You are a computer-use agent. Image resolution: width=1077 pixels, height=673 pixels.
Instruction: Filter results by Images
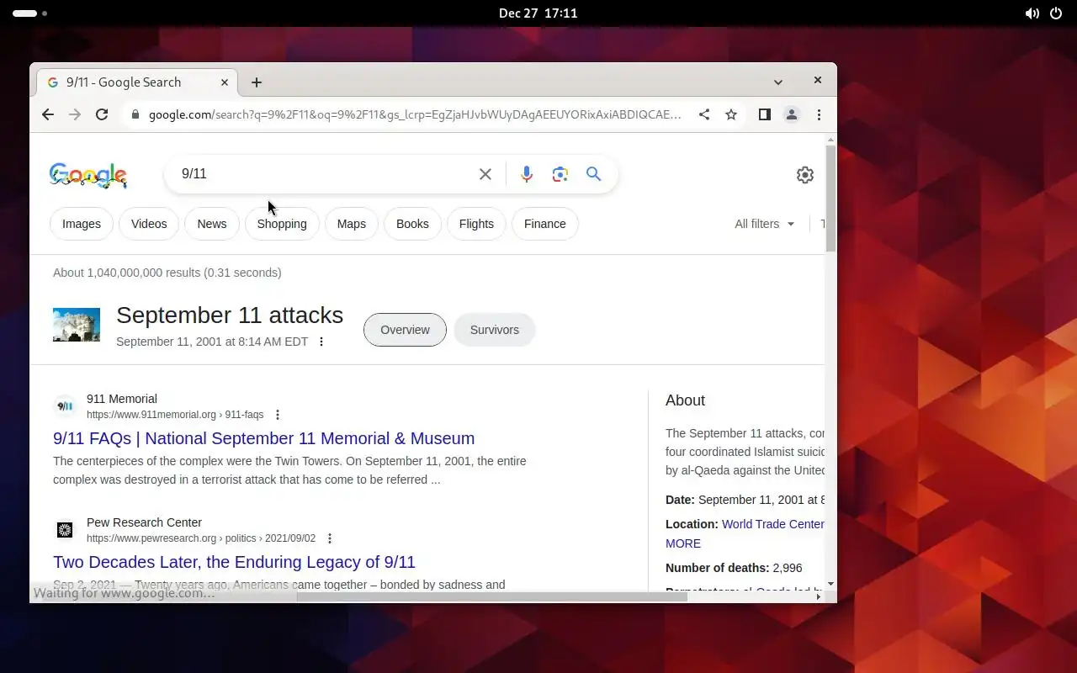coord(82,224)
